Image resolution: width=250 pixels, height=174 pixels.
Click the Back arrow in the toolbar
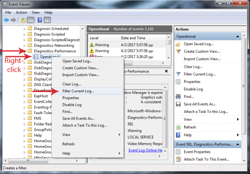[6, 20]
